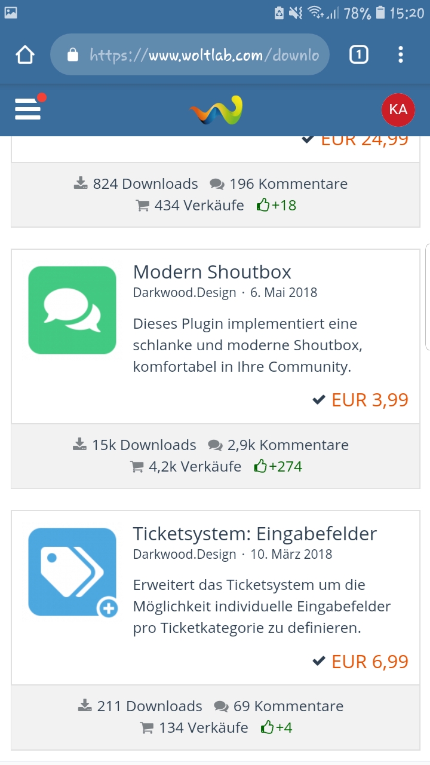430x765 pixels.
Task: Tap the EUR 3,99 price label
Action: 370,400
